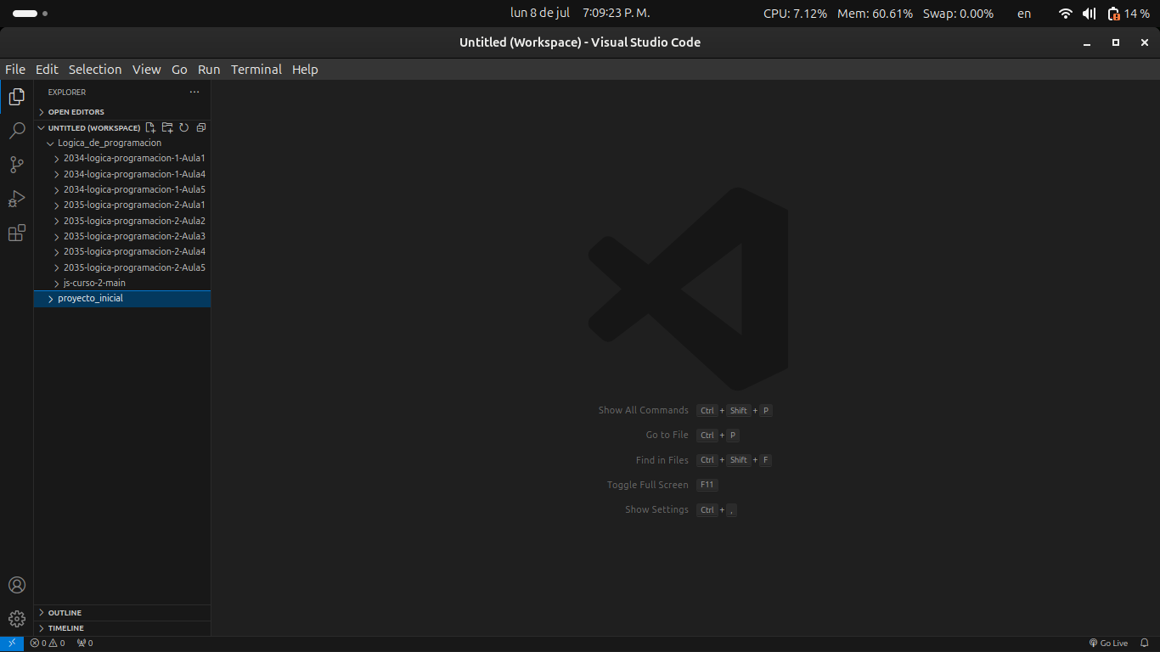Open the Go menu
The image size is (1160, 652).
coord(179,70)
